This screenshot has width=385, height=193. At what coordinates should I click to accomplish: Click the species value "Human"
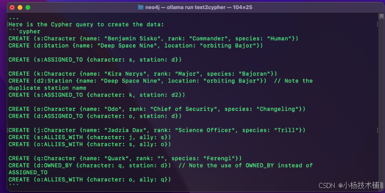[x=279, y=39]
